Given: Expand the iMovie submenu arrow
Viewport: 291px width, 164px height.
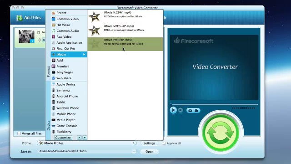Looking at the screenshot, I should [x=84, y=55].
